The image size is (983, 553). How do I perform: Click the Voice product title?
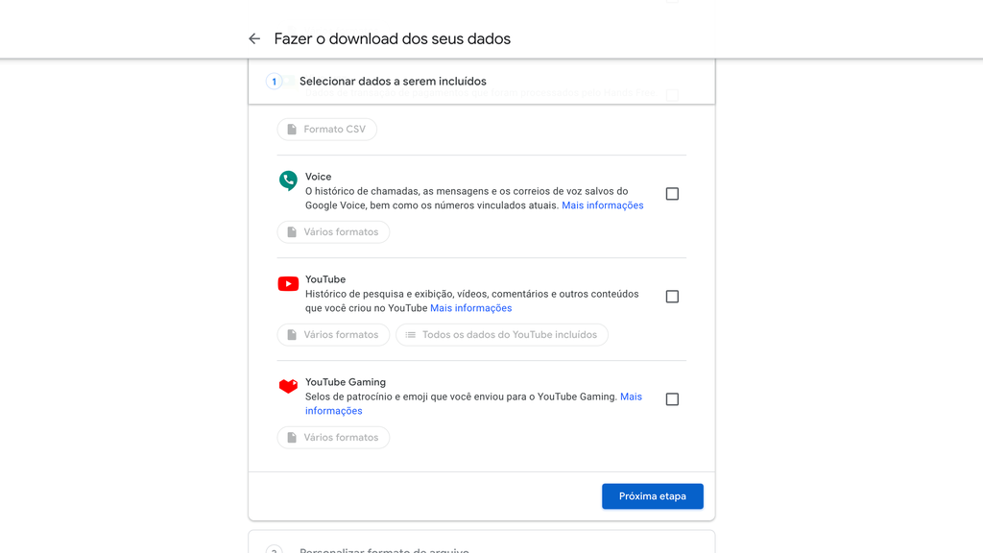(319, 177)
